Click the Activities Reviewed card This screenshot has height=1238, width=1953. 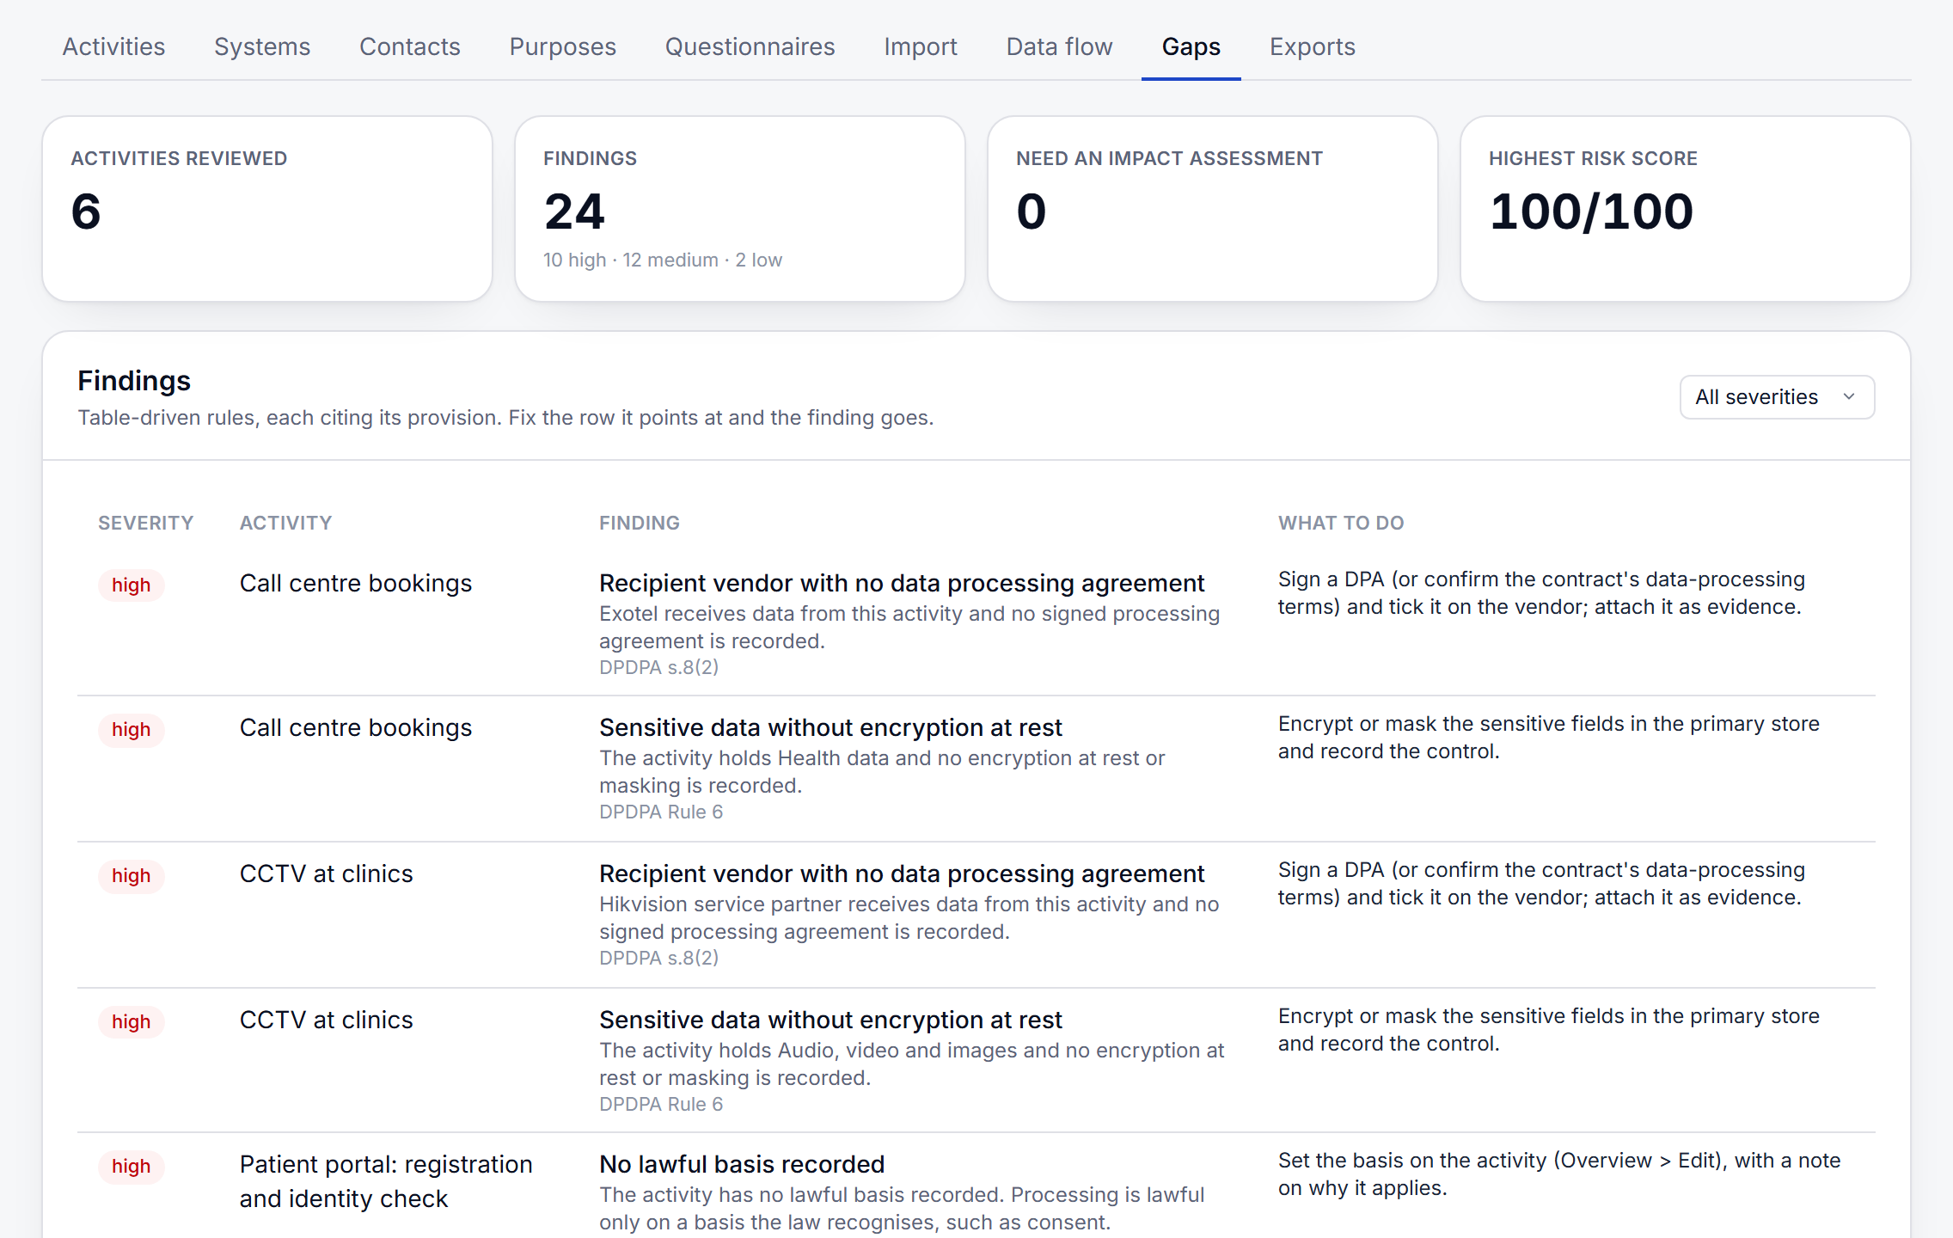[267, 209]
